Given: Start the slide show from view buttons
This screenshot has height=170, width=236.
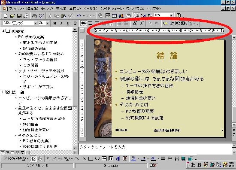Looking at the screenshot, I should 22,153.
